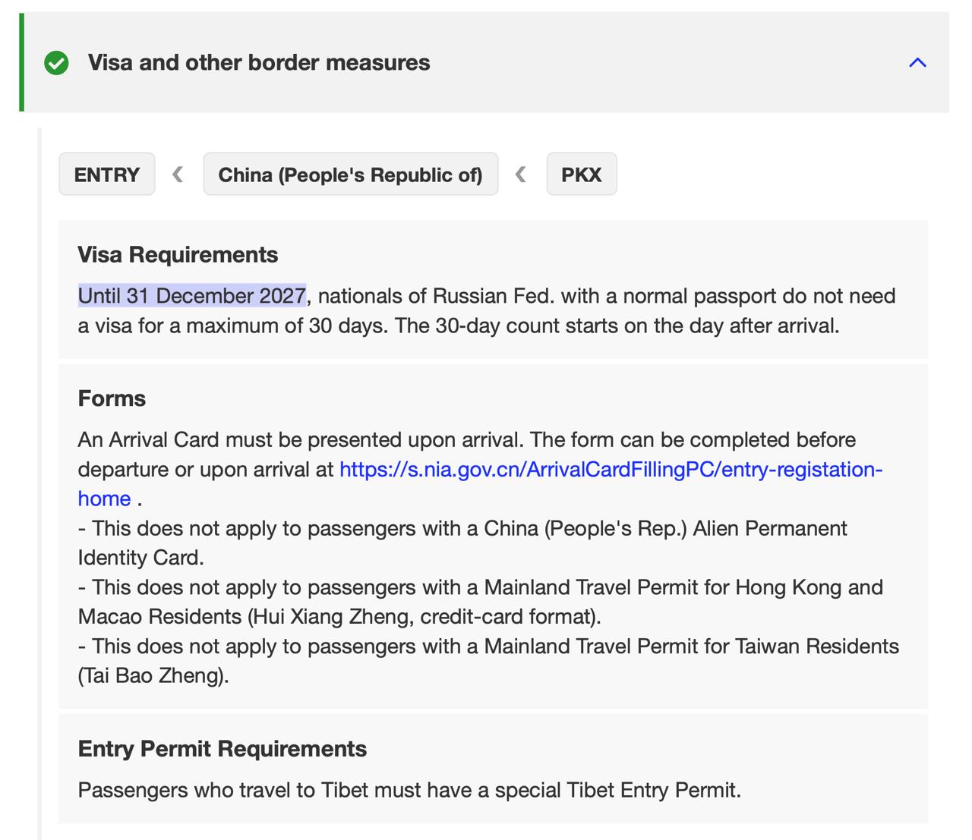
Task: Select the China (People's Republic of) chip
Action: coord(350,175)
